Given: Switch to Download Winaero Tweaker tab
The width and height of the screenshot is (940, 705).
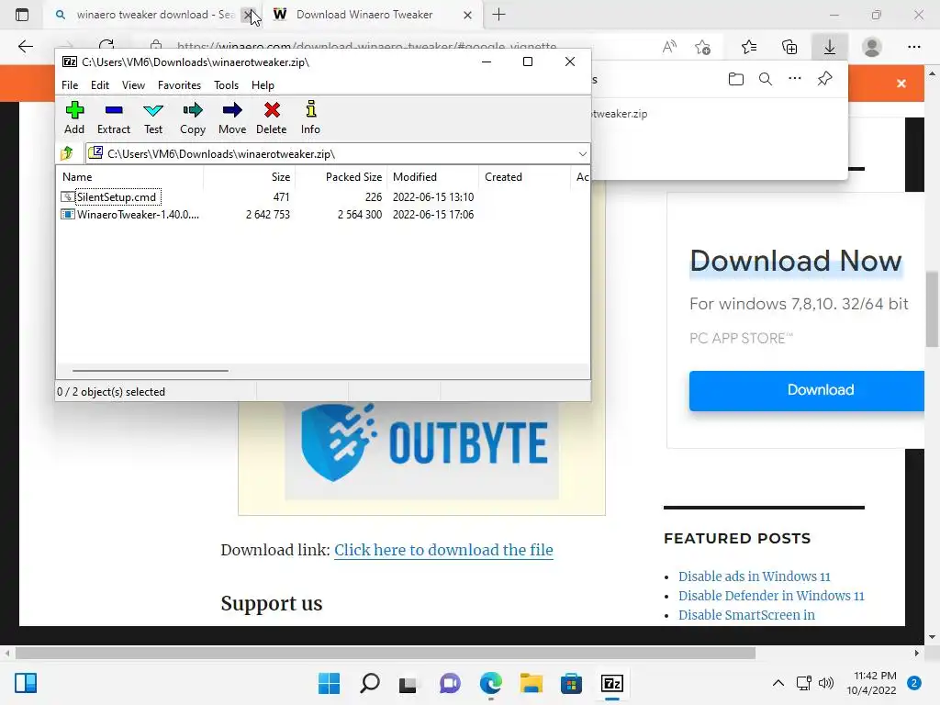Looking at the screenshot, I should tap(372, 15).
